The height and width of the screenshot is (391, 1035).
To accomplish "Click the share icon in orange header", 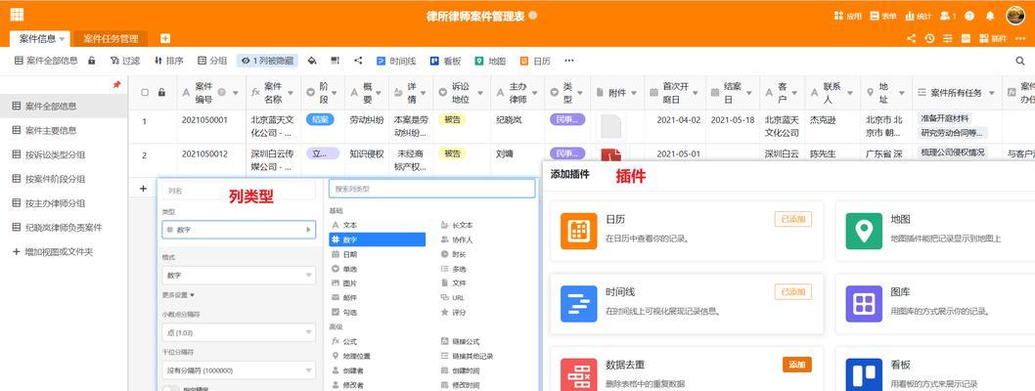I will point(911,39).
